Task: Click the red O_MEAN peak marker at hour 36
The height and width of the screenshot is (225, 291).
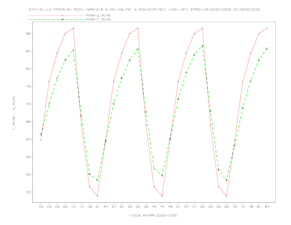Action: click(138, 28)
